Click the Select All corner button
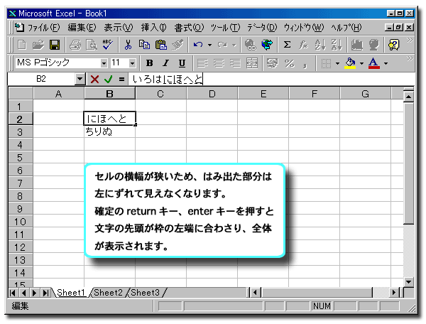This screenshot has height=324, width=426. (x=21, y=94)
